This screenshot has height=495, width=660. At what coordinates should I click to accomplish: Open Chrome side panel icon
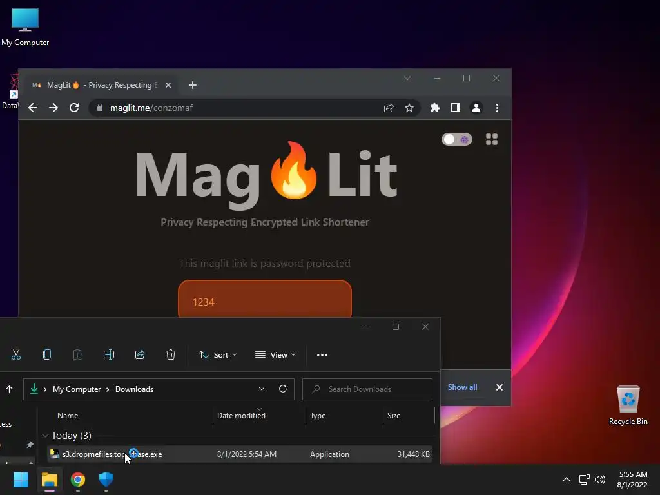pyautogui.click(x=456, y=108)
